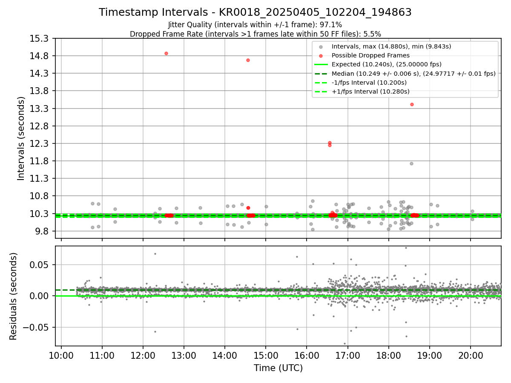This screenshot has width=511, height=383.
Task: Click the 13:00 time tick label
Action: tap(184, 356)
